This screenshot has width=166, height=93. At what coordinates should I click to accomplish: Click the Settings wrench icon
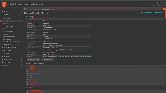click(x=2, y=65)
